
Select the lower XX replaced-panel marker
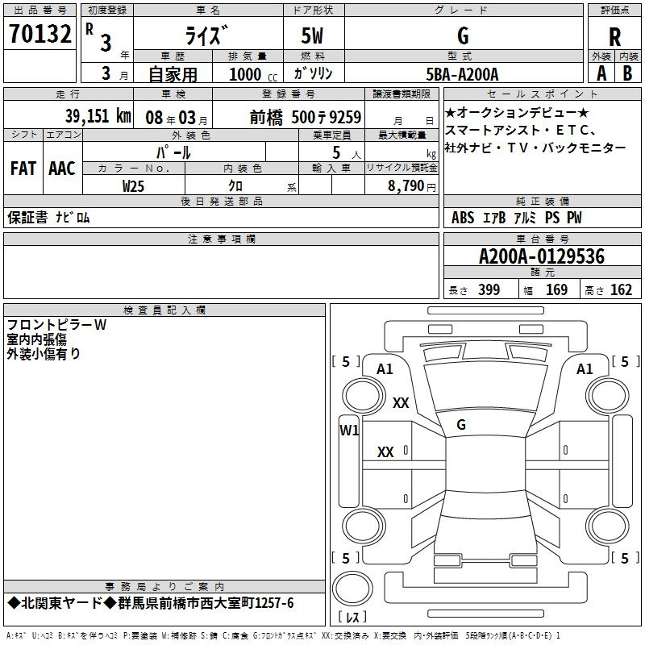(x=385, y=452)
